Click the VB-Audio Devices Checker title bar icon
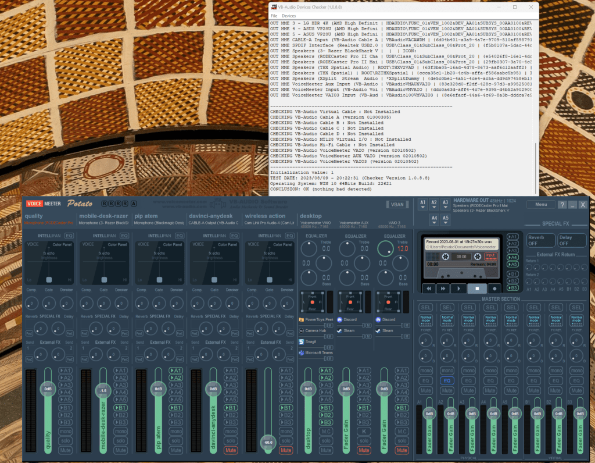Image resolution: width=595 pixels, height=463 pixels. [274, 7]
